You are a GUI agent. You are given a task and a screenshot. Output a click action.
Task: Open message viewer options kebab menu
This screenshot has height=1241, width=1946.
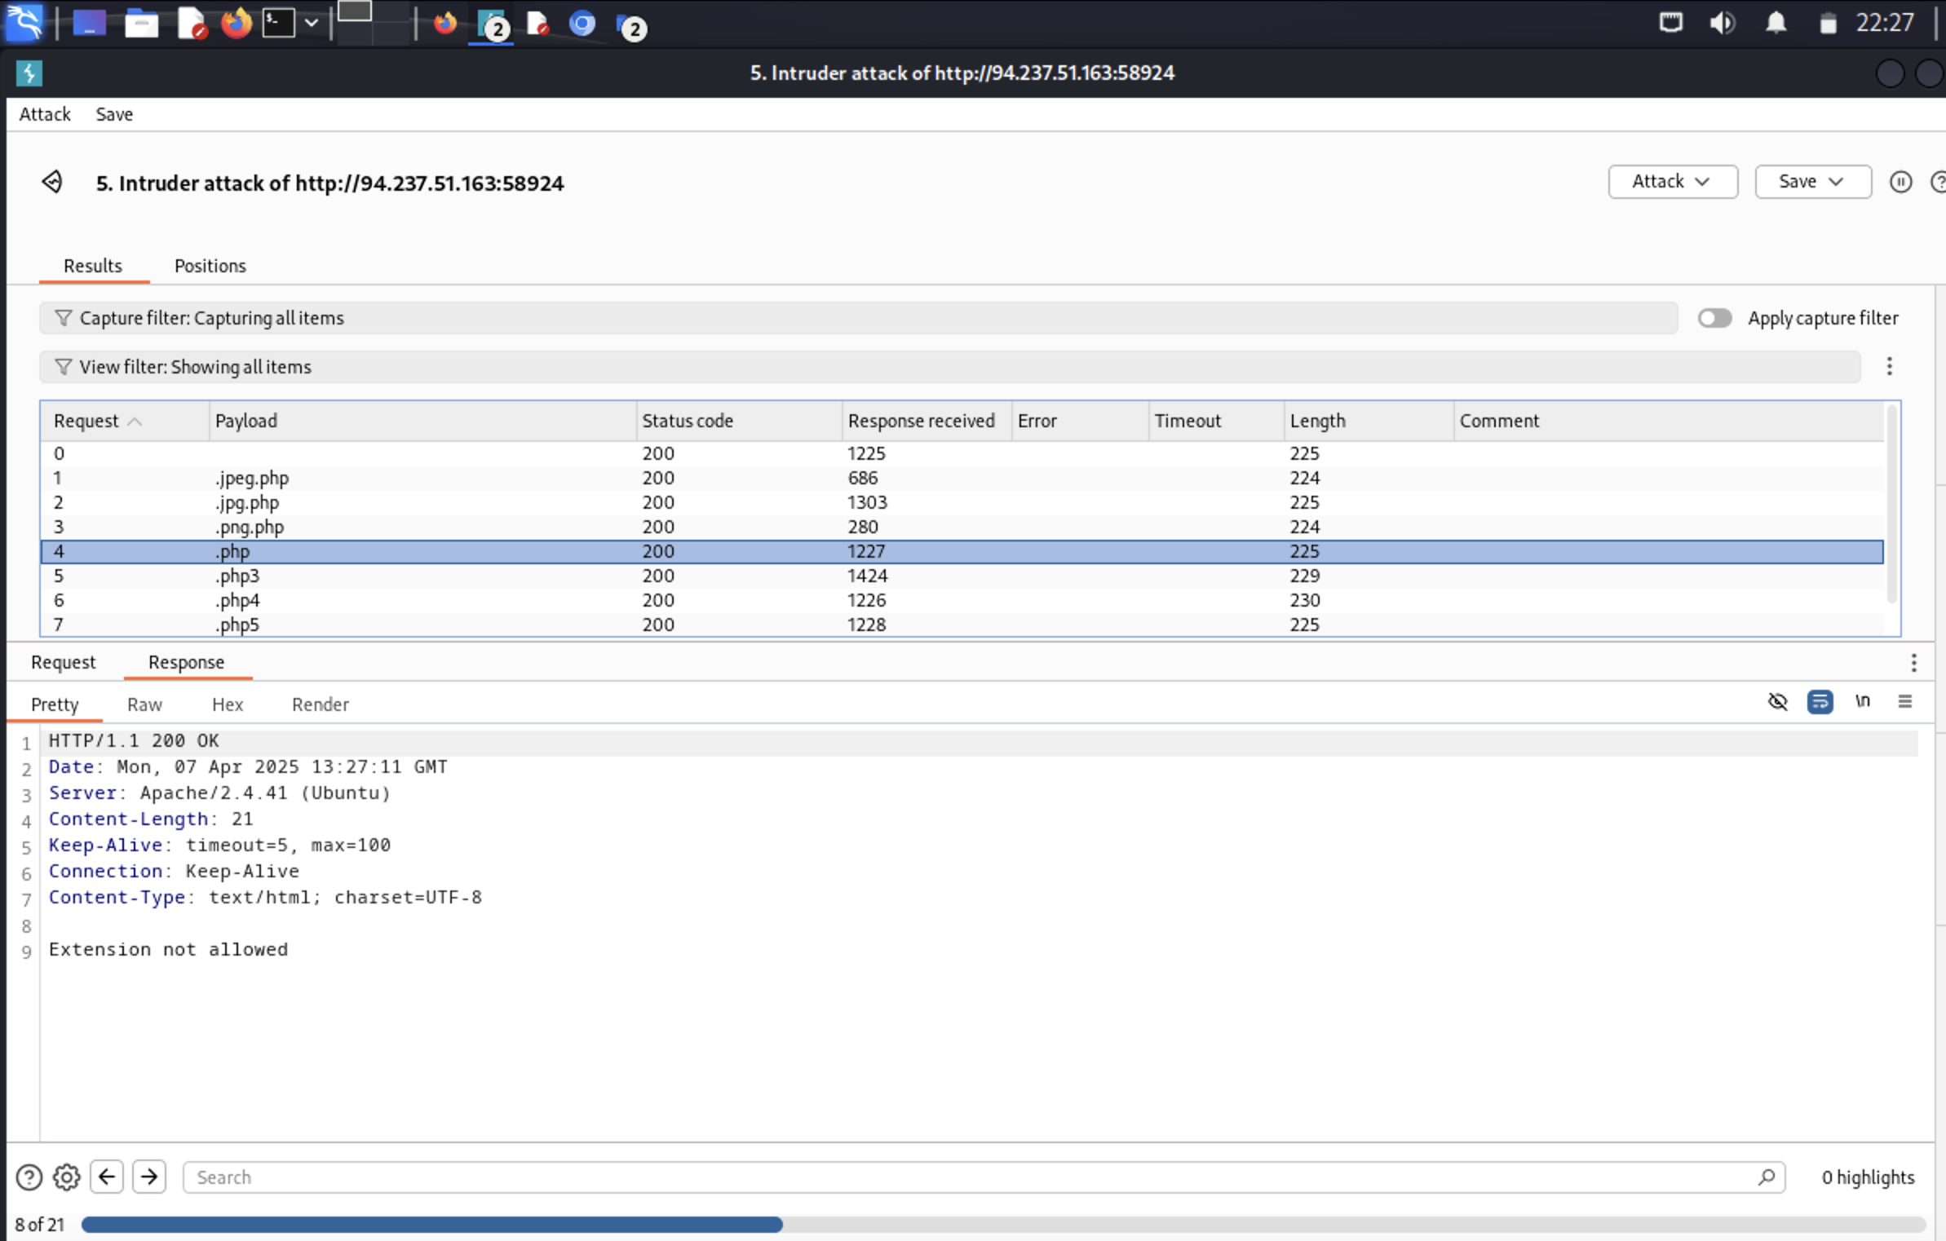click(x=1913, y=663)
